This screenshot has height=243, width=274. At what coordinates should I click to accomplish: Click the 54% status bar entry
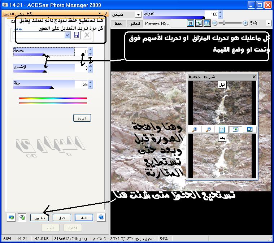point(164,239)
